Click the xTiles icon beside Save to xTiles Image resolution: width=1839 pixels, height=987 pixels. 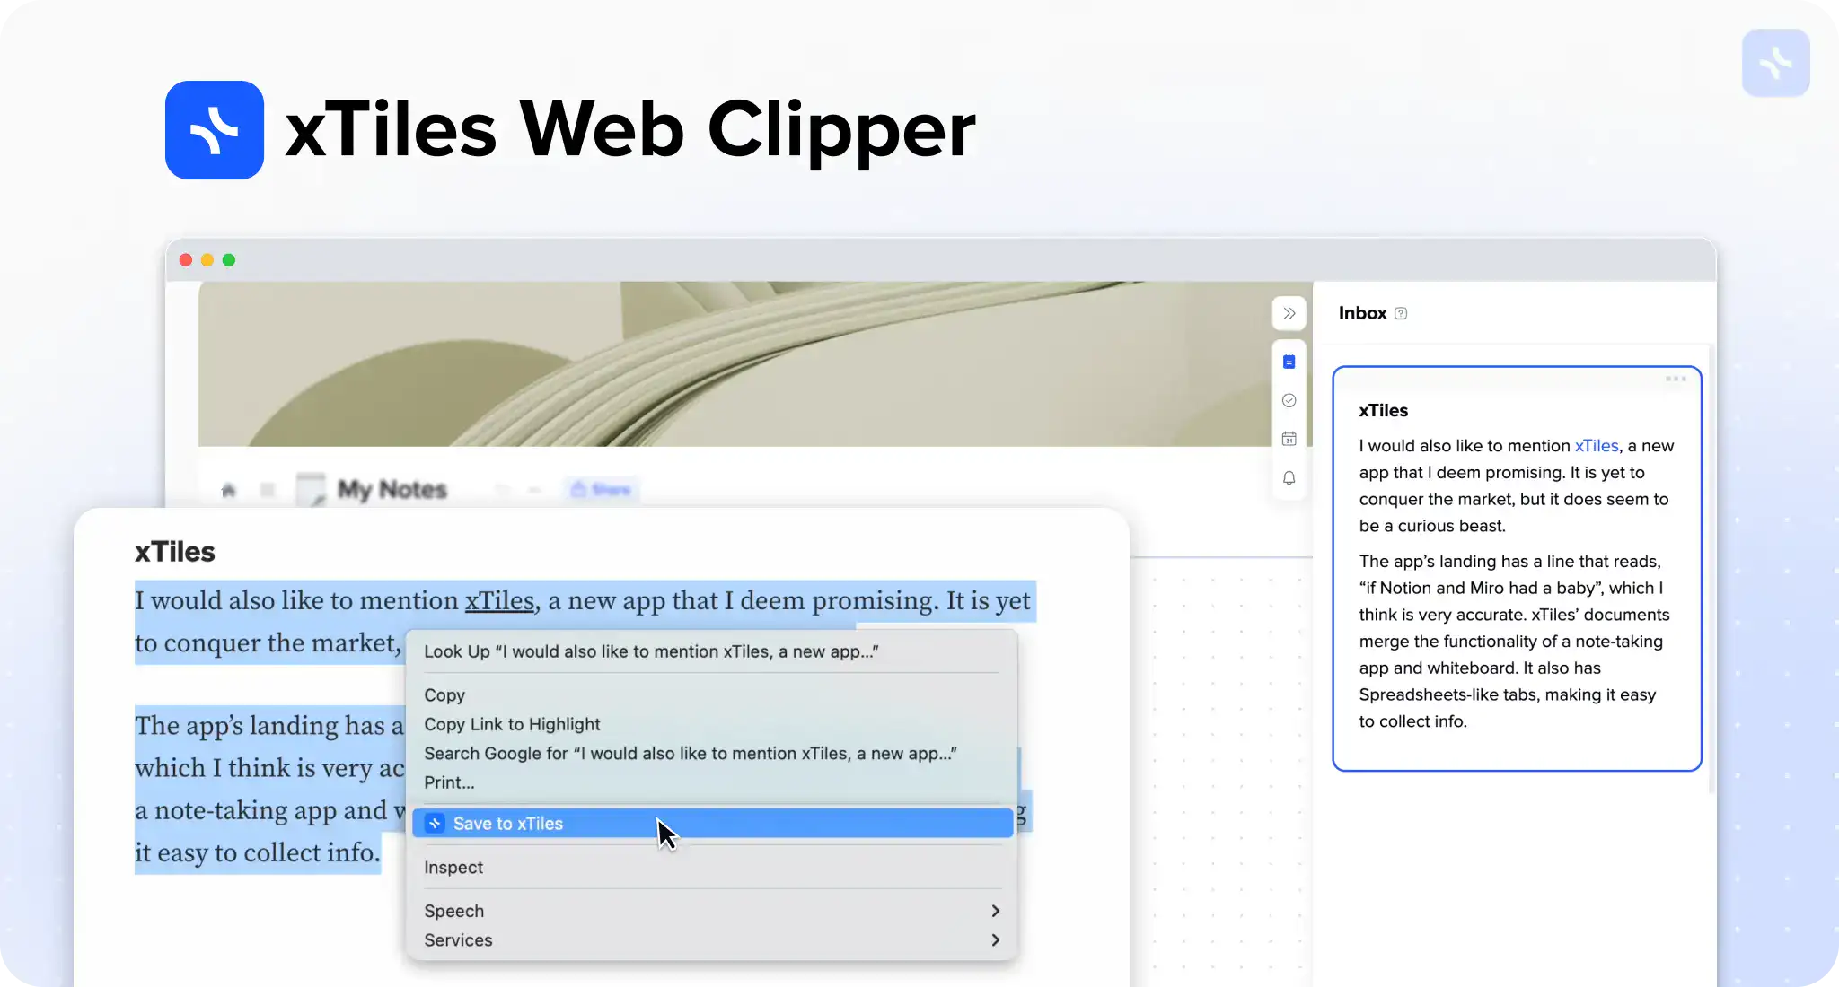point(435,824)
